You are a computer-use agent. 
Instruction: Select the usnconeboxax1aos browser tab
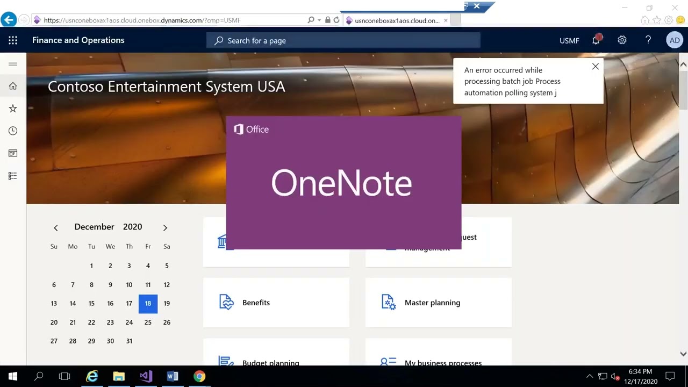(397, 20)
